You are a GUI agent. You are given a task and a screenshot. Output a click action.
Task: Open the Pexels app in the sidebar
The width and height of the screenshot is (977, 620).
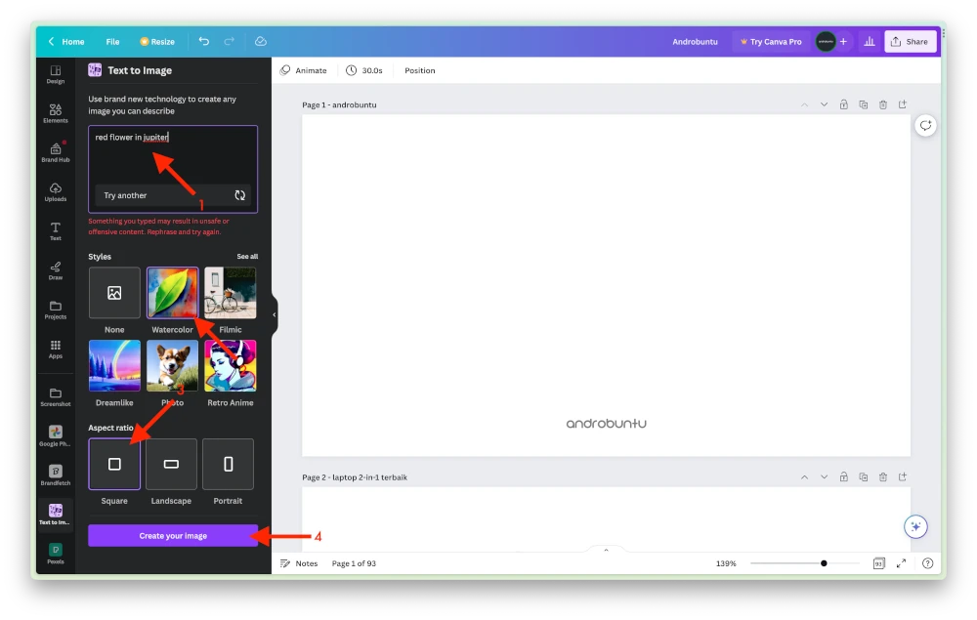(x=55, y=552)
